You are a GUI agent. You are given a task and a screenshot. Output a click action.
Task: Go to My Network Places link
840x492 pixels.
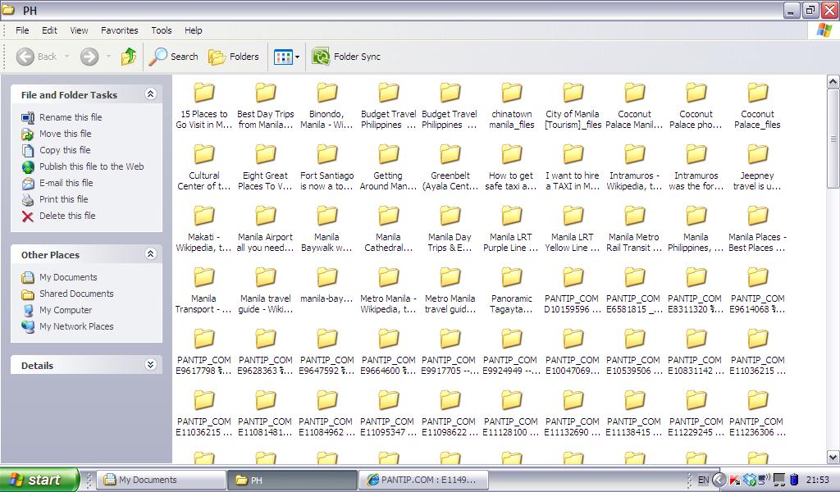point(76,326)
